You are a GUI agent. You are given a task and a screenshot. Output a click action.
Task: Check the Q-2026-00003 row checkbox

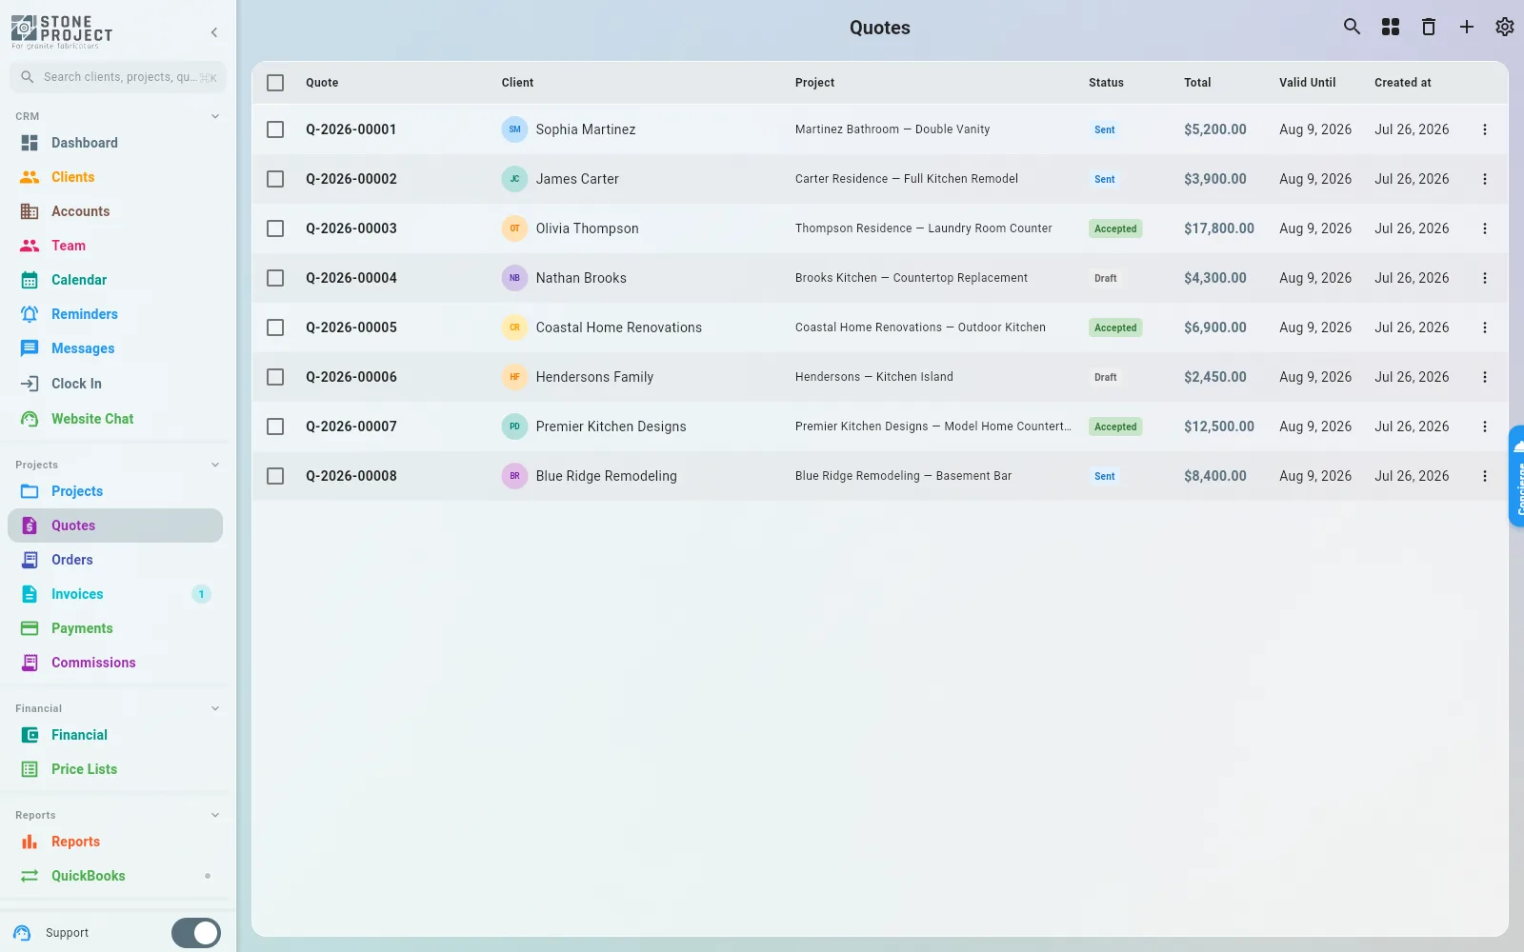pos(275,228)
